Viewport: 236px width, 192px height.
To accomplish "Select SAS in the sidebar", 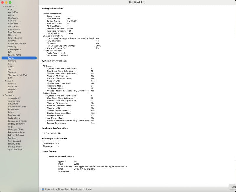I will point(10,64).
